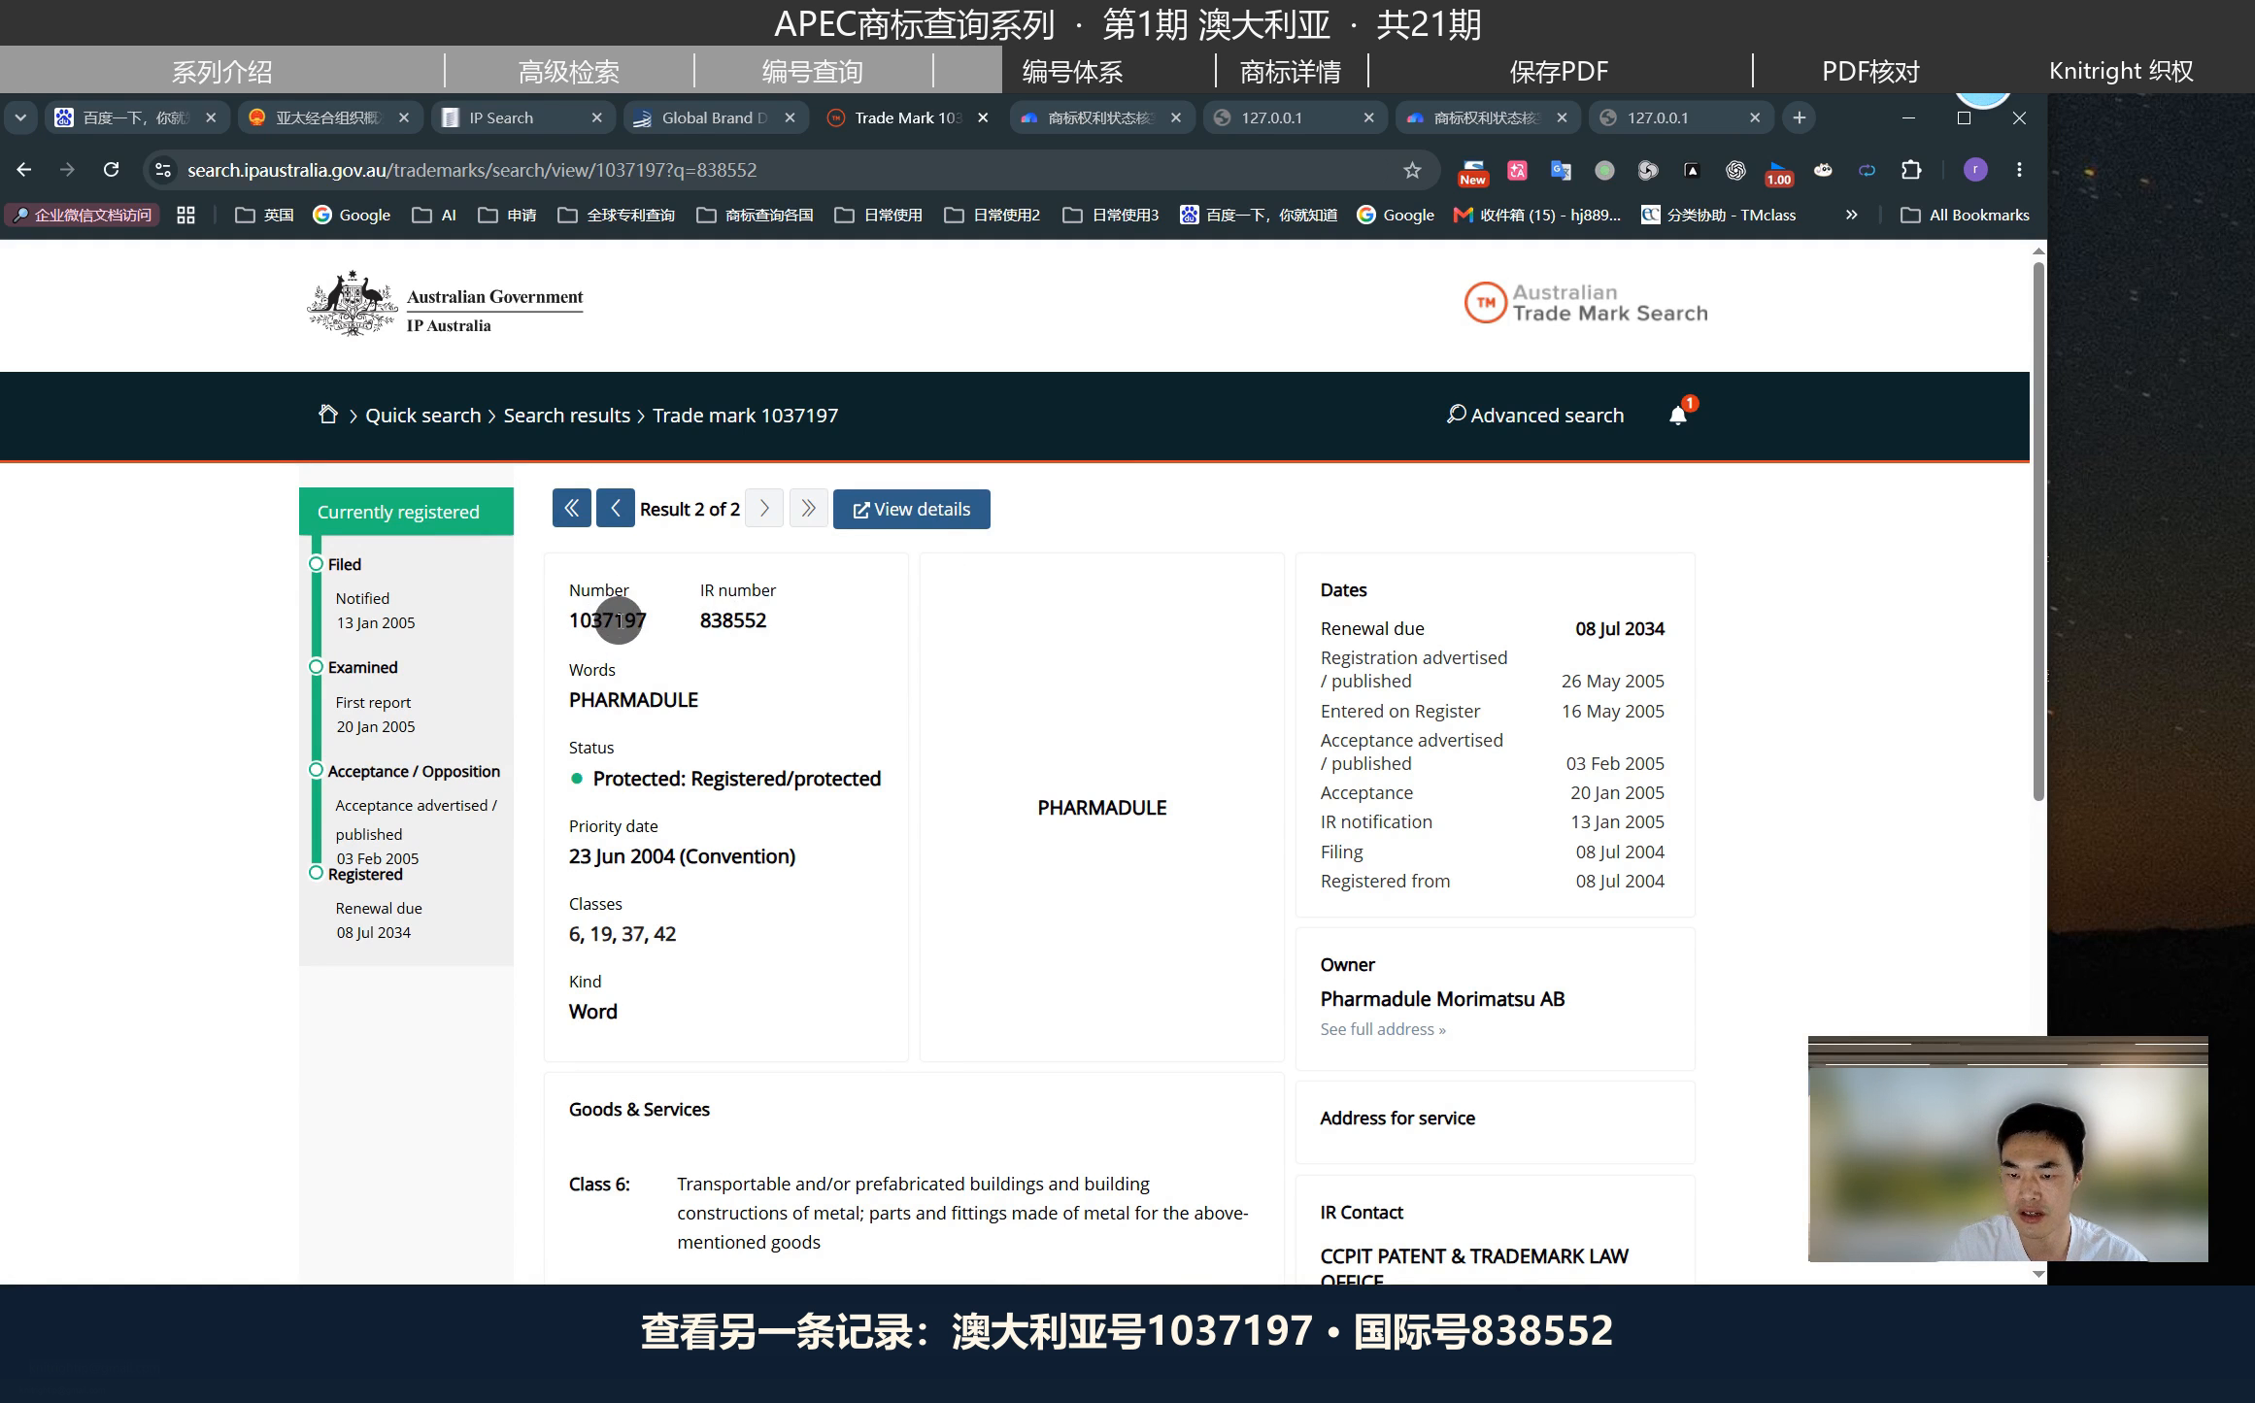Click Currently registered status header
The height and width of the screenshot is (1403, 2255).
point(406,512)
